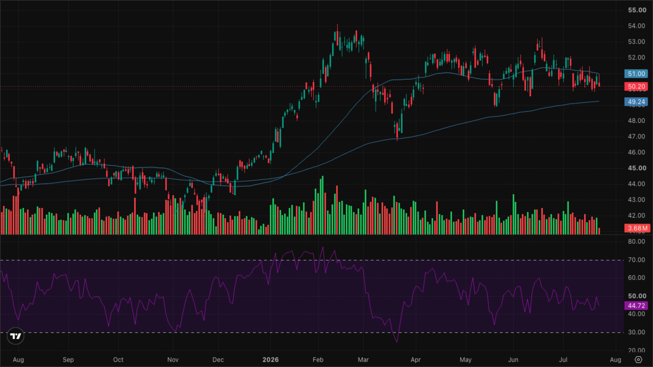Open chart settings gear icon
653x367 pixels.
click(x=638, y=360)
